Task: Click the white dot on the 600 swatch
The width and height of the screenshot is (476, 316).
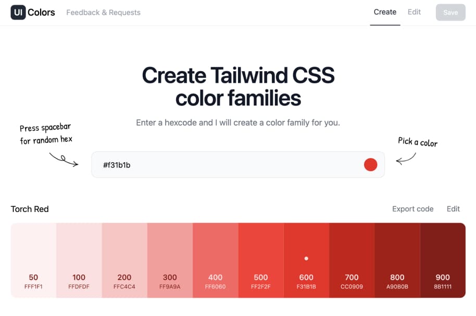Action: [306, 258]
